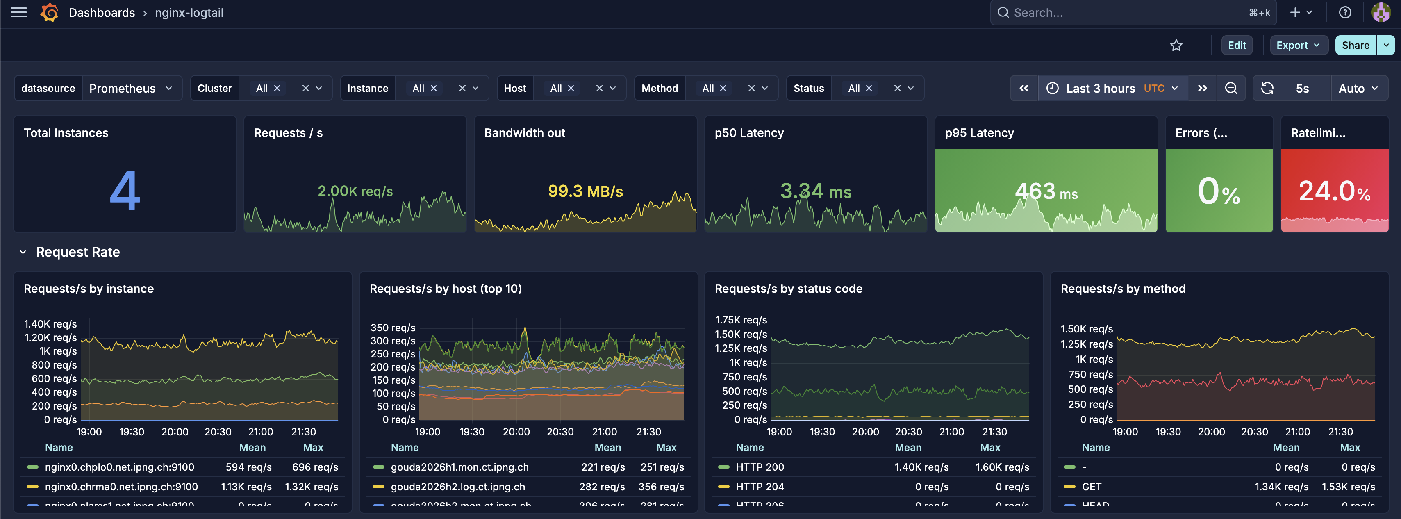Toggle the nginx0.chplo0 series legend entry
This screenshot has width=1401, height=519.
119,467
